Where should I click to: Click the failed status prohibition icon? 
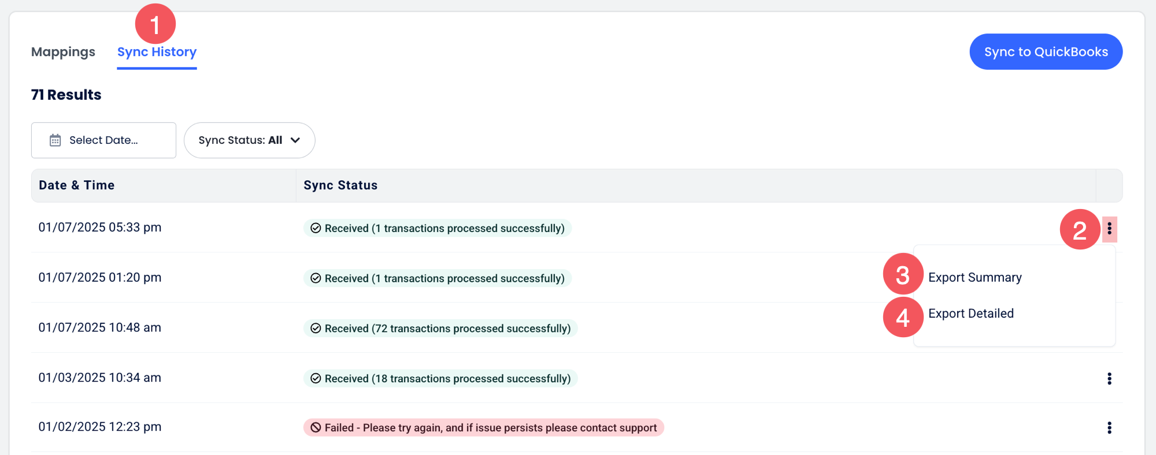tap(316, 428)
